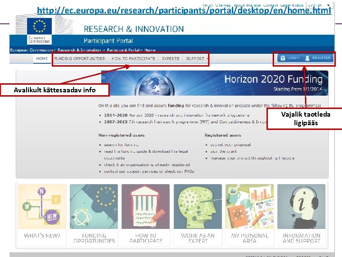The height and width of the screenshot is (257, 342).
Task: Click the padlock icon on the Login button
Action: click(x=283, y=58)
